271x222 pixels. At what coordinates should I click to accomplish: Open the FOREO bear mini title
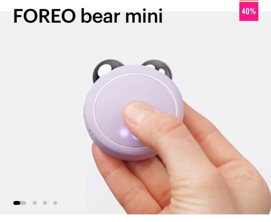88,16
